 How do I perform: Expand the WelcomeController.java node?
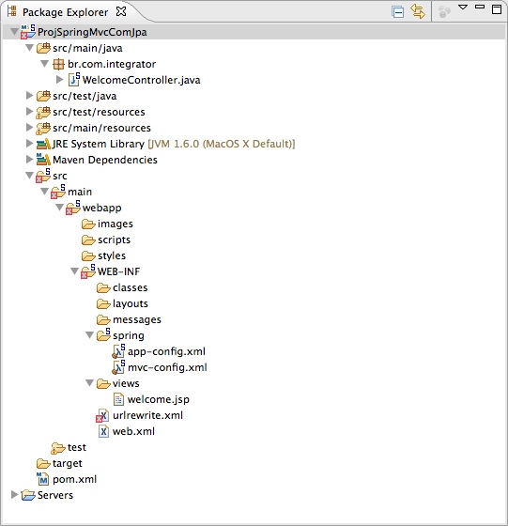(60, 80)
